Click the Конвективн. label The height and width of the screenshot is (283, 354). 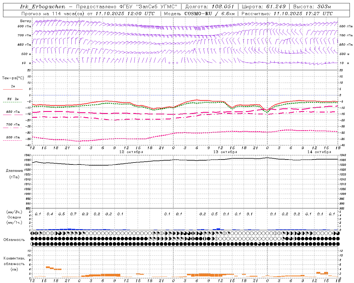(14, 258)
